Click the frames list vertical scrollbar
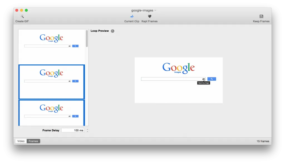Screen dimensions: 285x164 (x=87, y=39)
